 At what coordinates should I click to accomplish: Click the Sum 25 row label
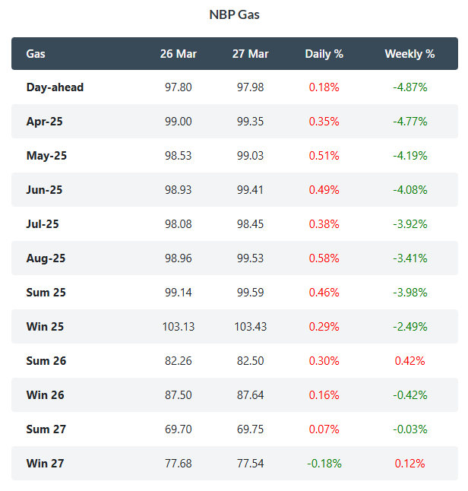coord(46,293)
